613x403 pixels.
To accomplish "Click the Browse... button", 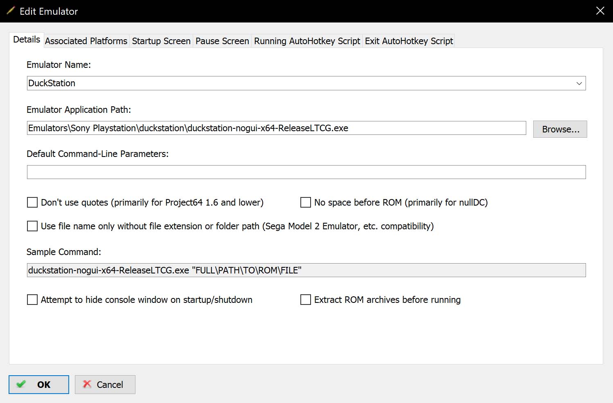I will [x=560, y=129].
